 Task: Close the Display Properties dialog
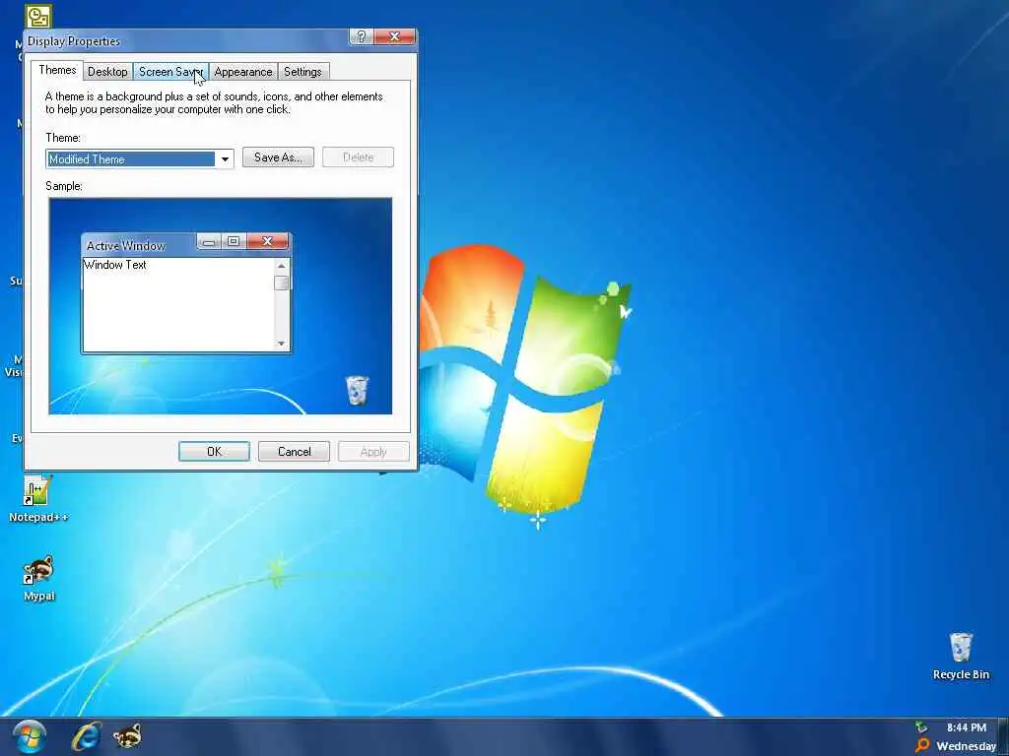(394, 36)
